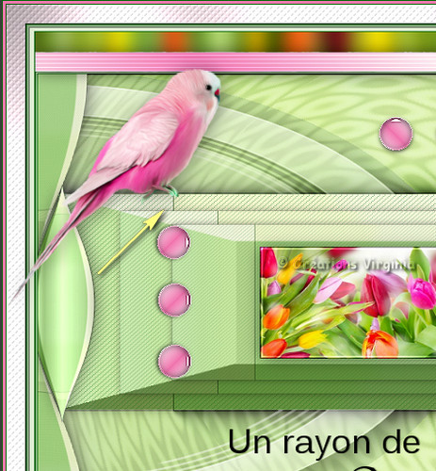Screen dimensions: 436x471
Task: Click the "Un rayon de" text
Action: [x=324, y=443]
